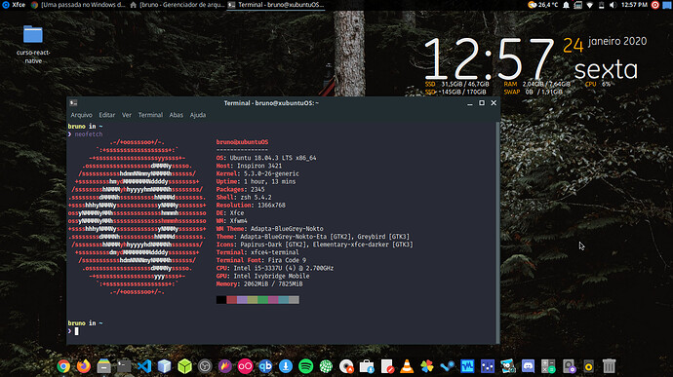The width and height of the screenshot is (673, 377).
Task: Open the Ver menu in Terminal
Action: pos(127,115)
